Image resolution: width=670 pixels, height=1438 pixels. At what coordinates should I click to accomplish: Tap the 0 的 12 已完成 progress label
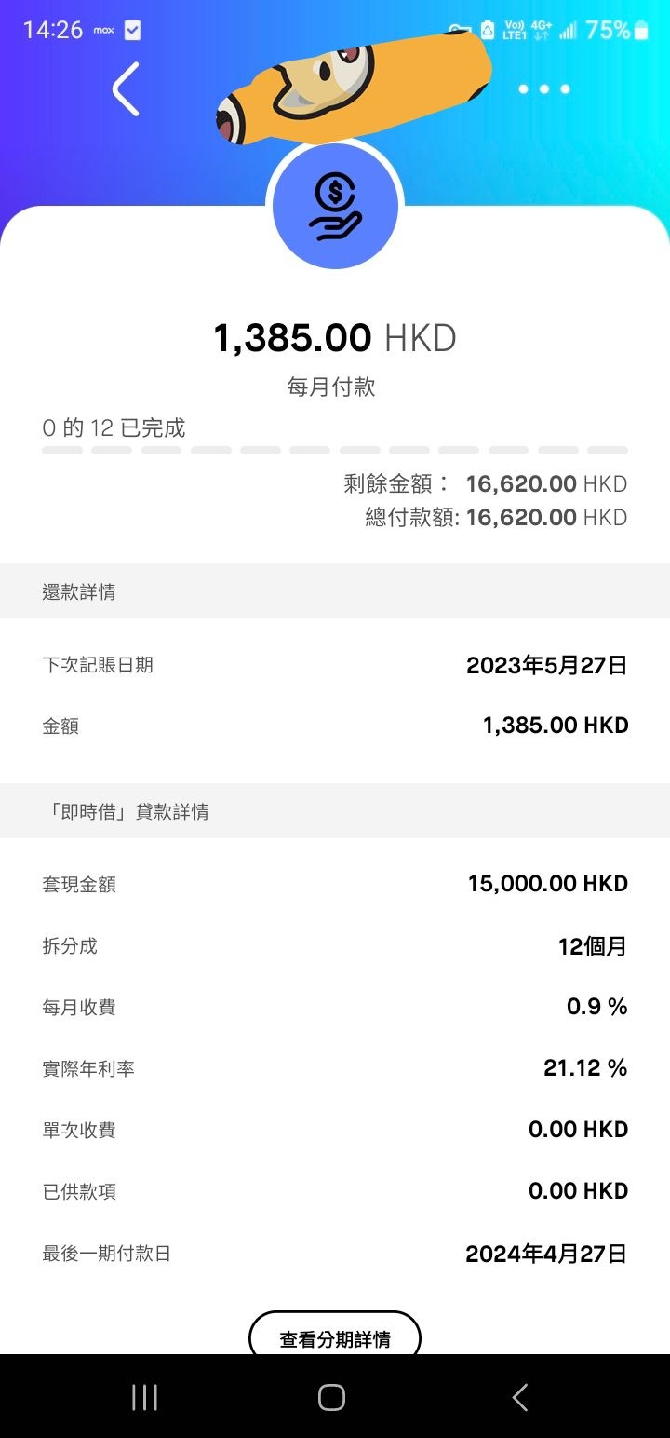[x=114, y=427]
